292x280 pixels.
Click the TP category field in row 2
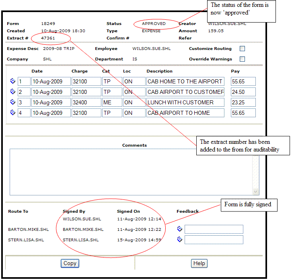[x=112, y=92]
